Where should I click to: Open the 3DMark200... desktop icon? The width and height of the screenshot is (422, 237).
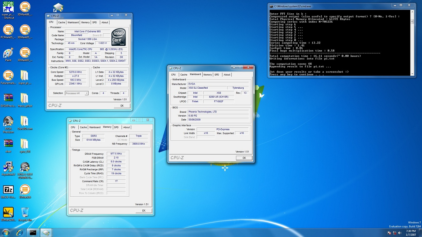tap(8, 215)
